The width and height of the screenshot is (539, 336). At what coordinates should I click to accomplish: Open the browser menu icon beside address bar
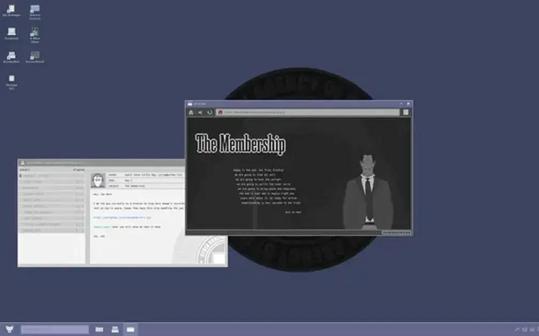pos(406,113)
